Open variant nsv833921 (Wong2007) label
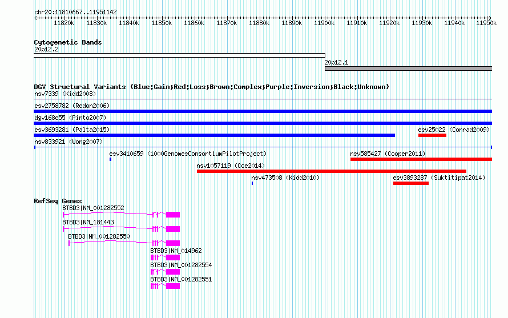508x318 pixels. coord(68,142)
